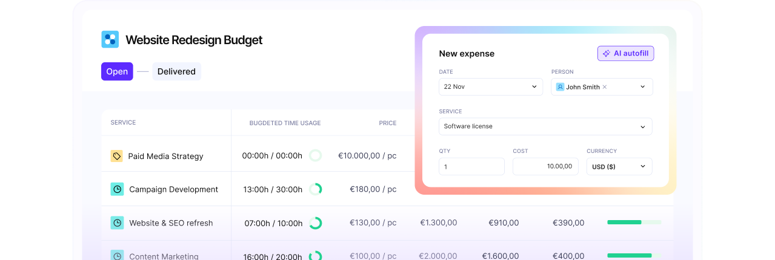The width and height of the screenshot is (775, 260).
Task: Remove John Smith from Person field
Action: [x=605, y=87]
